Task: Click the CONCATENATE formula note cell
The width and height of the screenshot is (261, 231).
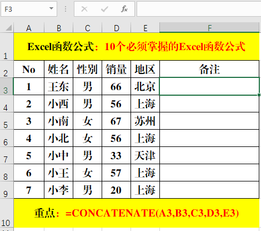Action: point(137,213)
